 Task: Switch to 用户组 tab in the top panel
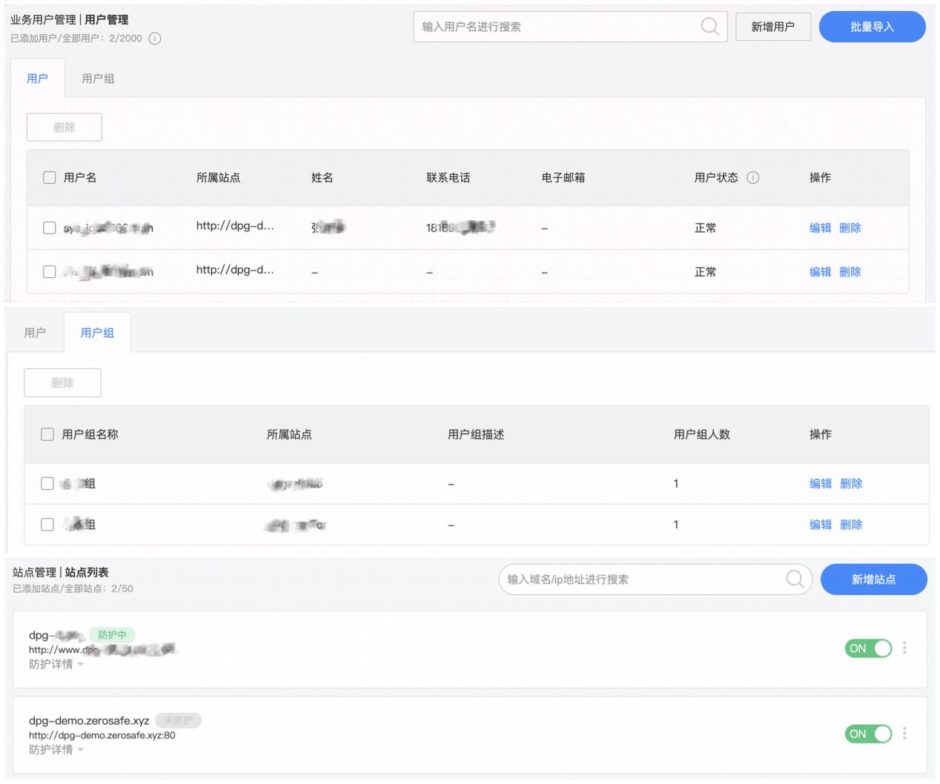click(98, 79)
